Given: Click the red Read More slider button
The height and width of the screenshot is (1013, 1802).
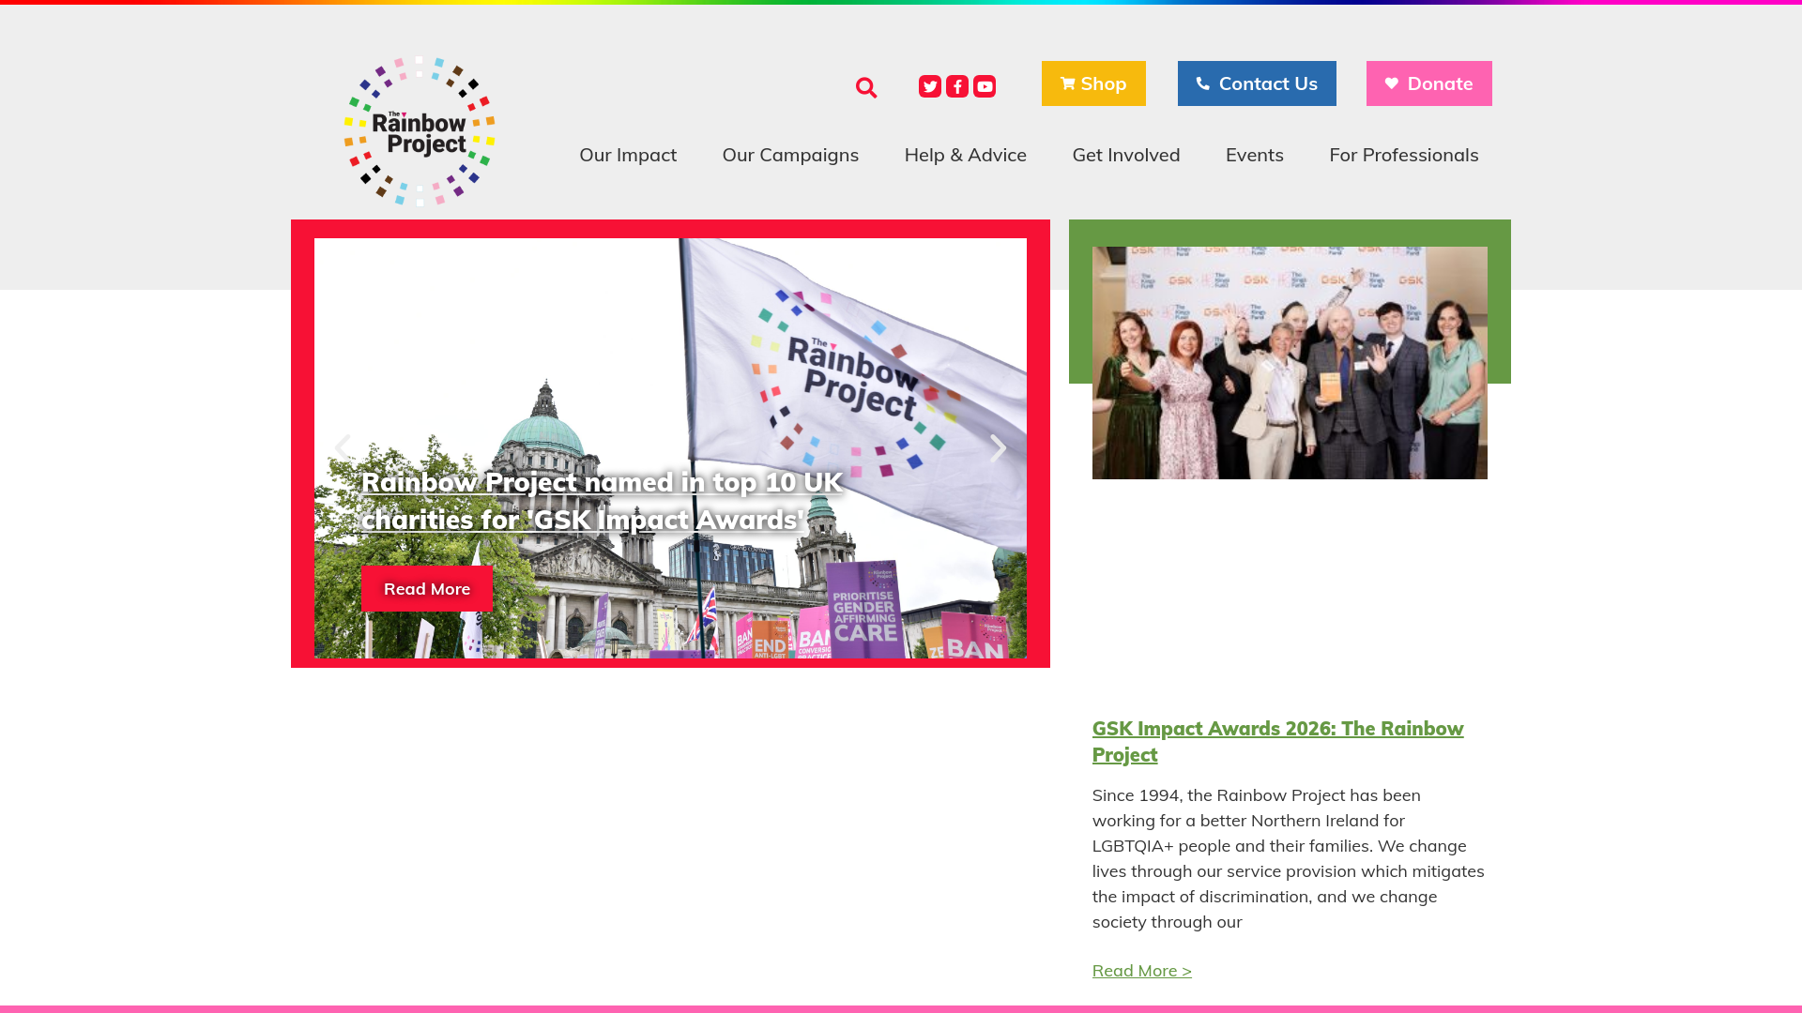Looking at the screenshot, I should 427,589.
